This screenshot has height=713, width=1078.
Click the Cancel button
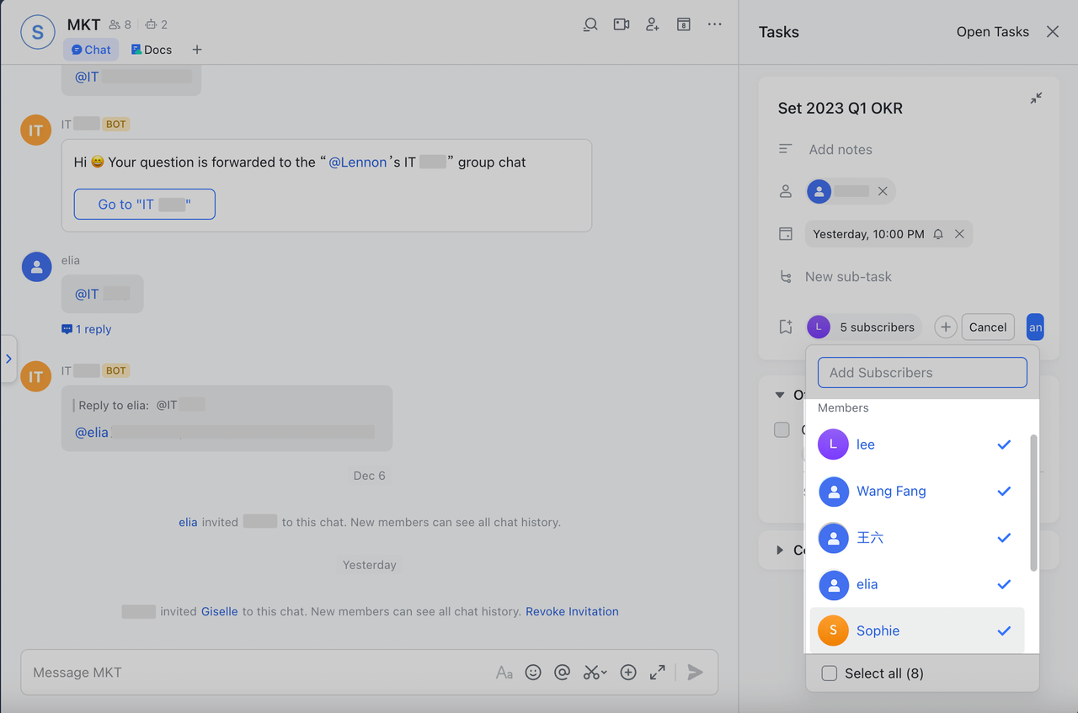click(x=987, y=327)
